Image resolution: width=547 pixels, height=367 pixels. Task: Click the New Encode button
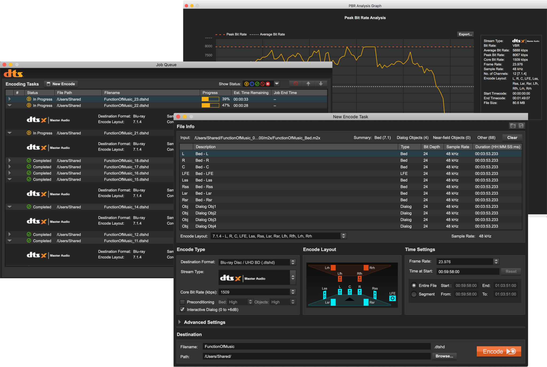[x=61, y=84]
